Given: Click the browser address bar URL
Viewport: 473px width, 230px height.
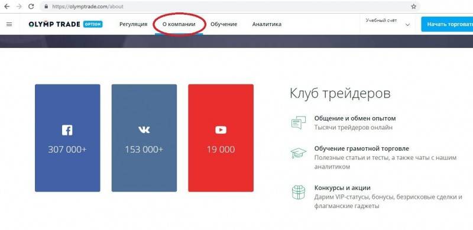Looking at the screenshot, I should [x=88, y=7].
